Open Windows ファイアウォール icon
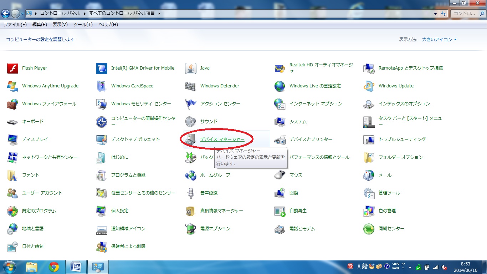Viewport: 487px width, 274px height. pyautogui.click(x=12, y=104)
